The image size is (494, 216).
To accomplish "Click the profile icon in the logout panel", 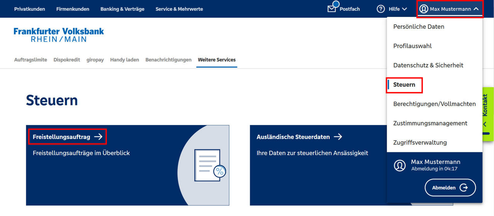I will tap(400, 165).
